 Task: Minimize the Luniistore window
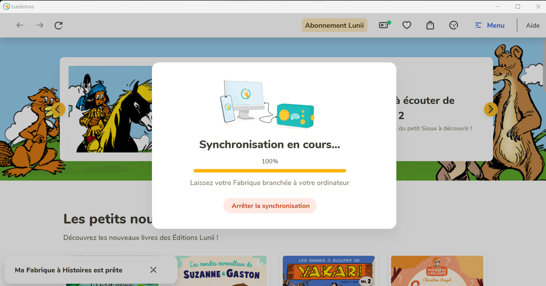(x=498, y=6)
